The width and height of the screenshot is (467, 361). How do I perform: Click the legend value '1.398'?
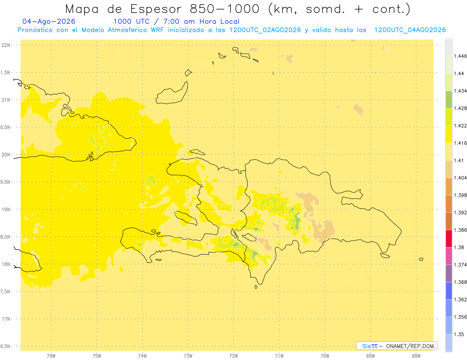pyautogui.click(x=460, y=195)
